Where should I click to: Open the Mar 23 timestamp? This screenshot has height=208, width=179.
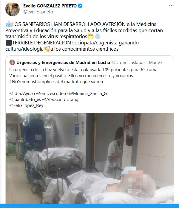(156, 63)
